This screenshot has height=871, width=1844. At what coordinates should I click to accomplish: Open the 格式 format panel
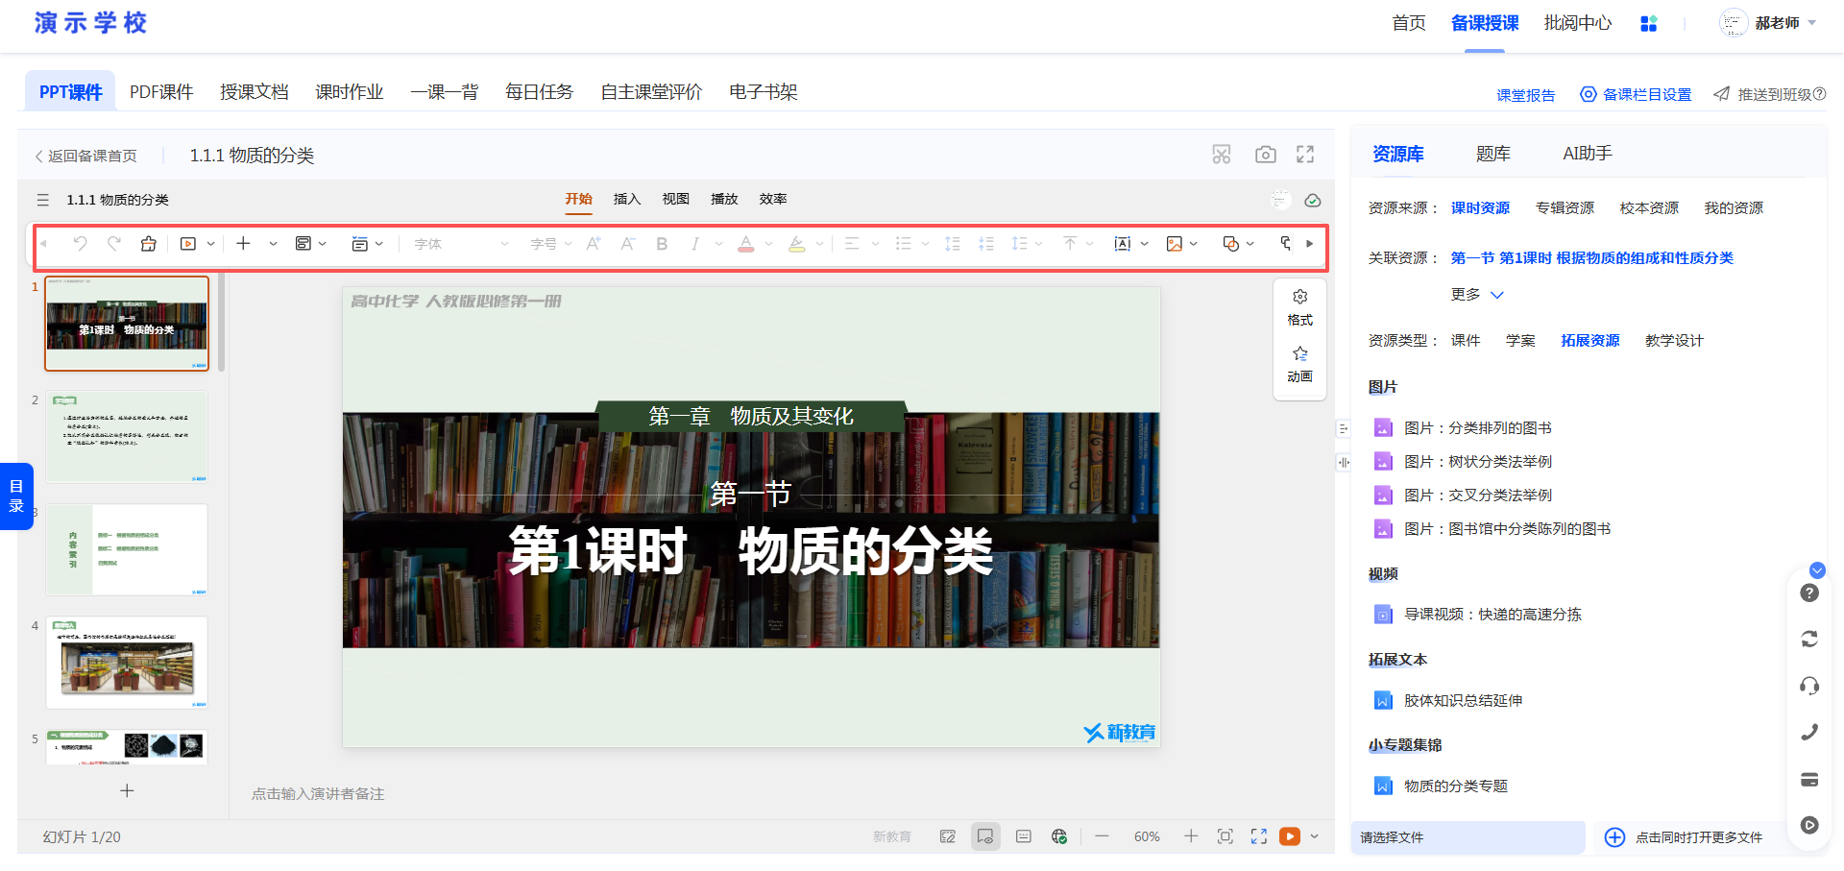pyautogui.click(x=1300, y=308)
